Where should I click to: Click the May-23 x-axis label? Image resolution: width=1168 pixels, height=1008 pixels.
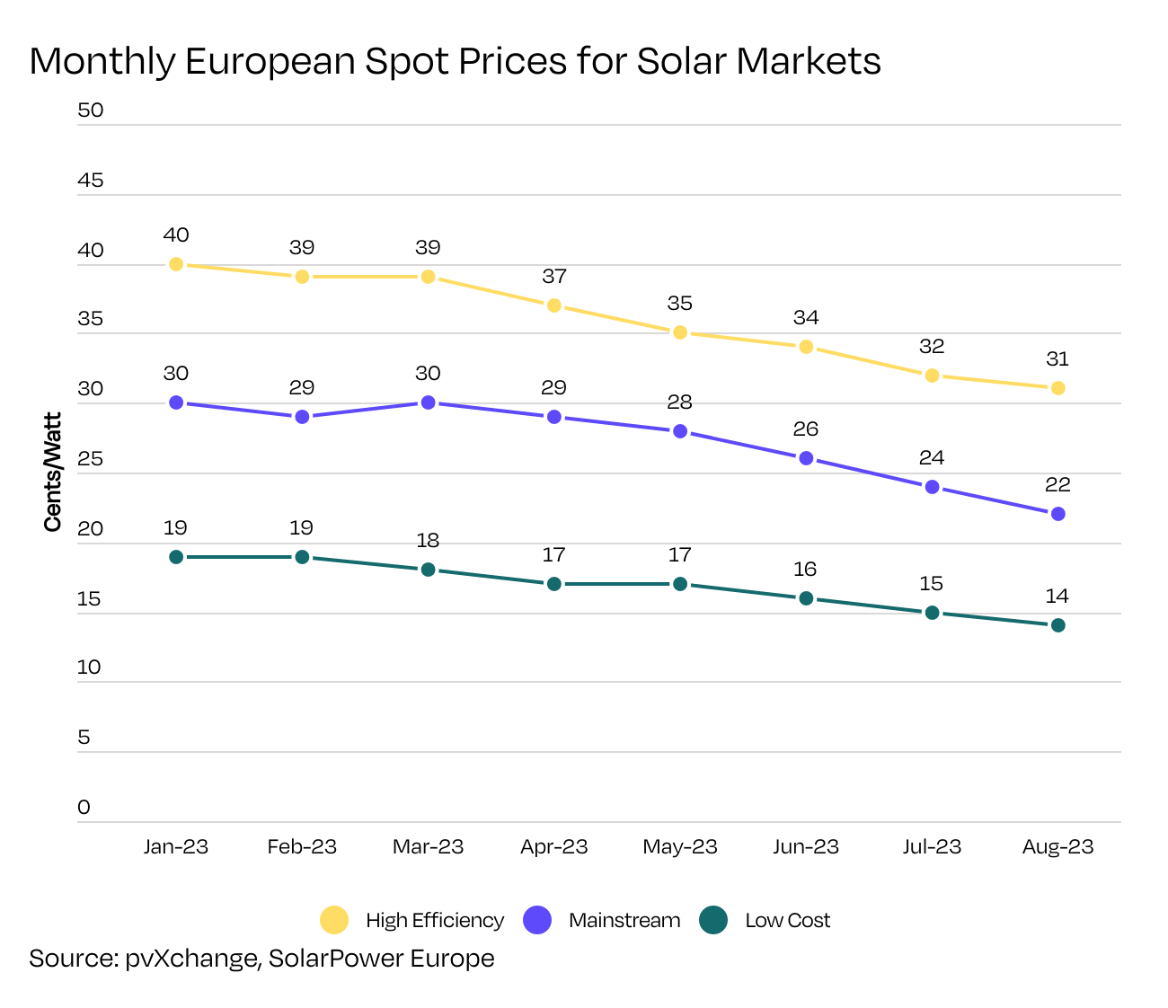click(x=680, y=846)
